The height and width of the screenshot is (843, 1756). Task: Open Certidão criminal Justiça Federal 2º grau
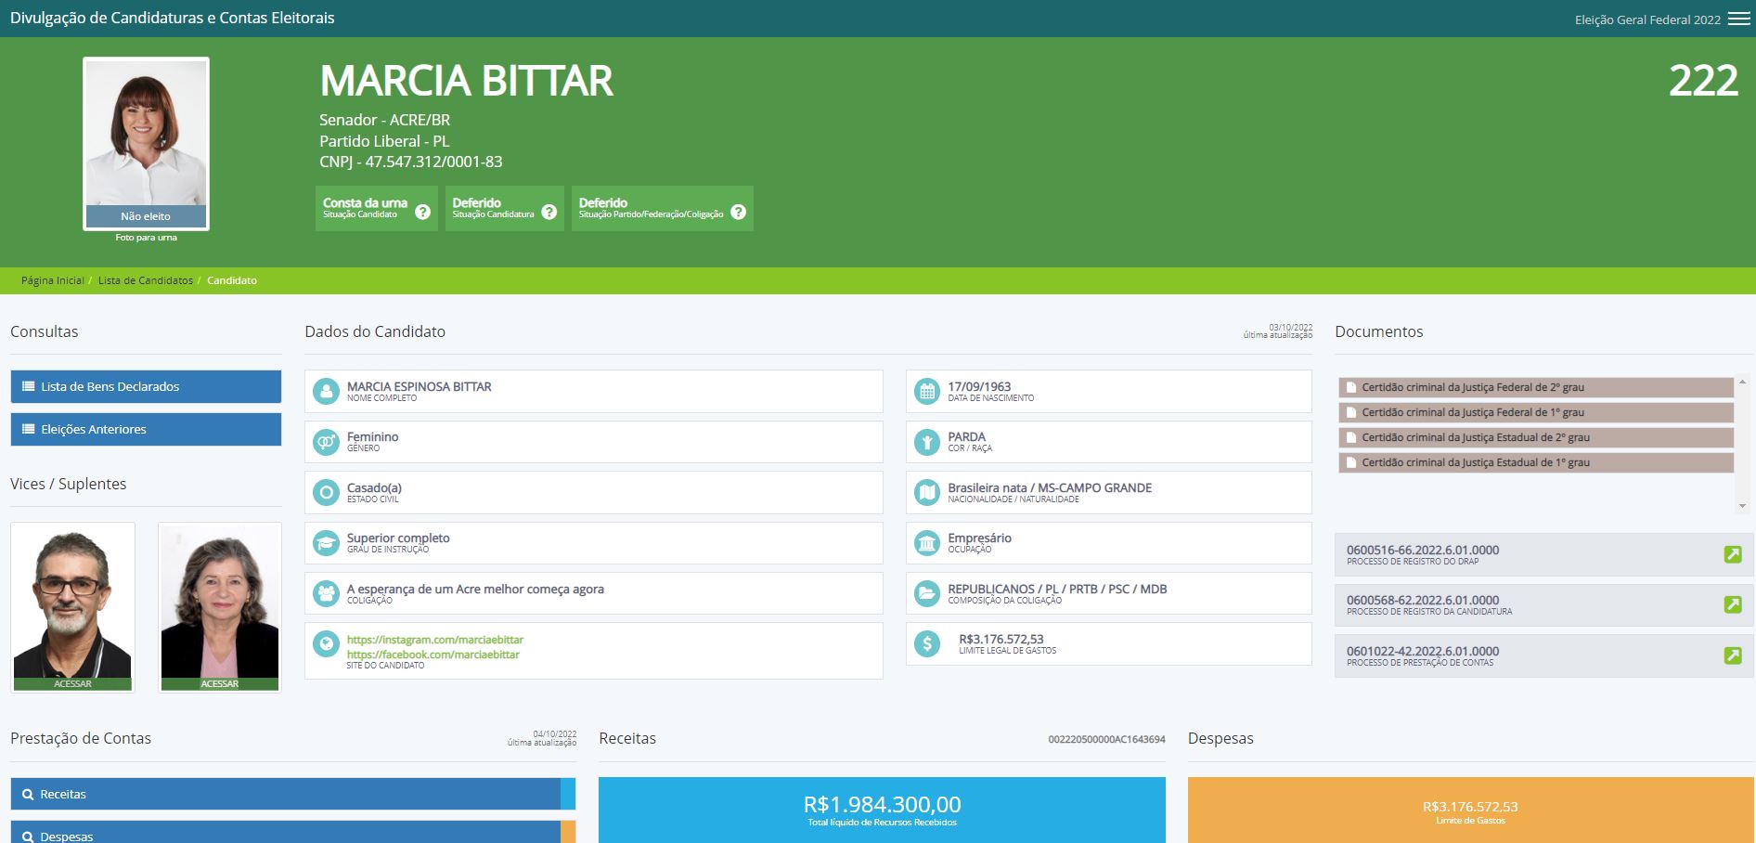(x=1472, y=387)
